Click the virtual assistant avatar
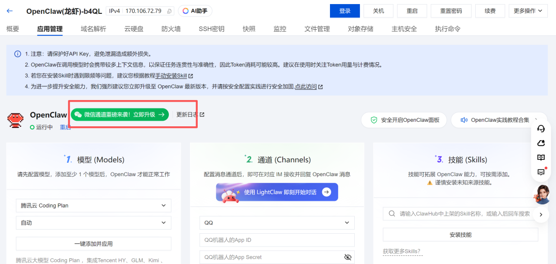Screen dimensions: 556x264 [543, 194]
